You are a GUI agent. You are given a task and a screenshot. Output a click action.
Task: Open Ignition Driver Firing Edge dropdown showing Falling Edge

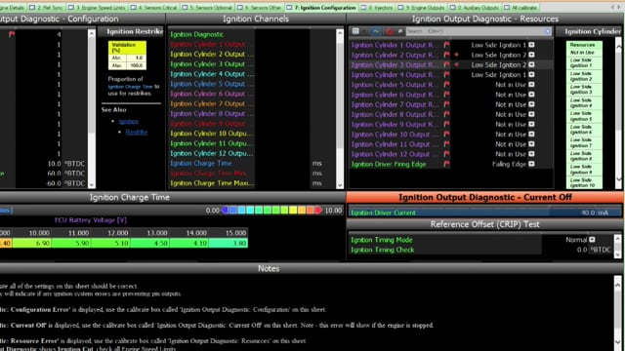[x=531, y=164]
